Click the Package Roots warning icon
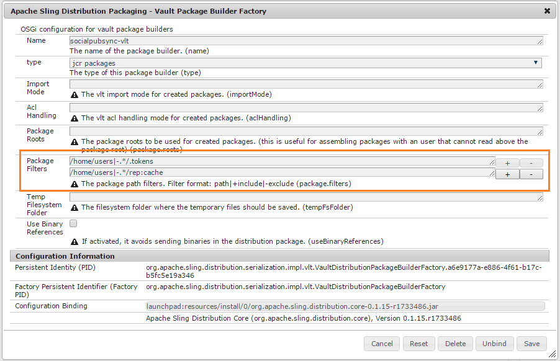Screen dimensions: 560x361 point(75,142)
